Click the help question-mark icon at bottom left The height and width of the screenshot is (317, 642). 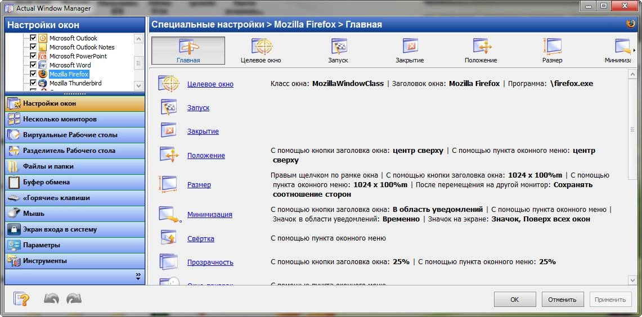pyautogui.click(x=21, y=299)
